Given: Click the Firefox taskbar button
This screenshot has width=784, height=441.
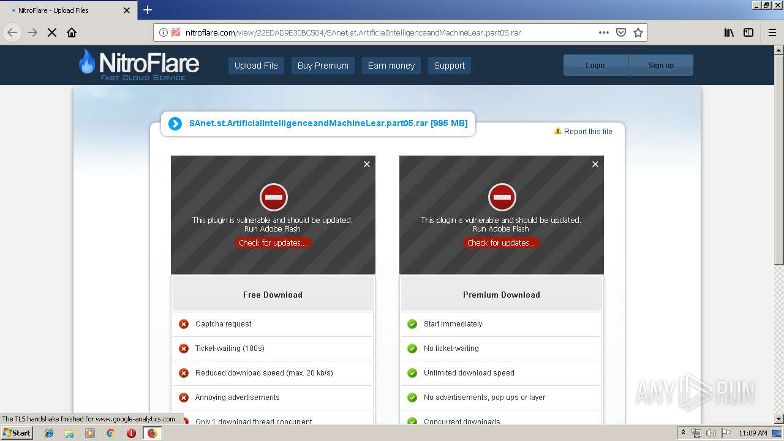Looking at the screenshot, I should coord(152,433).
